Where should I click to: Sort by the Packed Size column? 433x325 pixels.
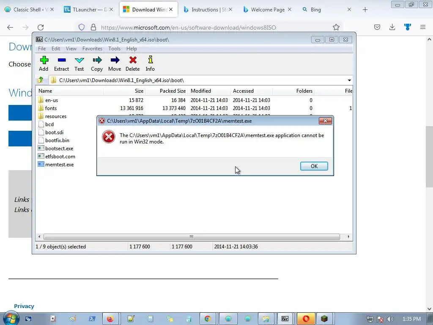[167, 91]
